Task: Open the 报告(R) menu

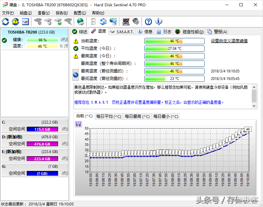Action: tap(62, 13)
